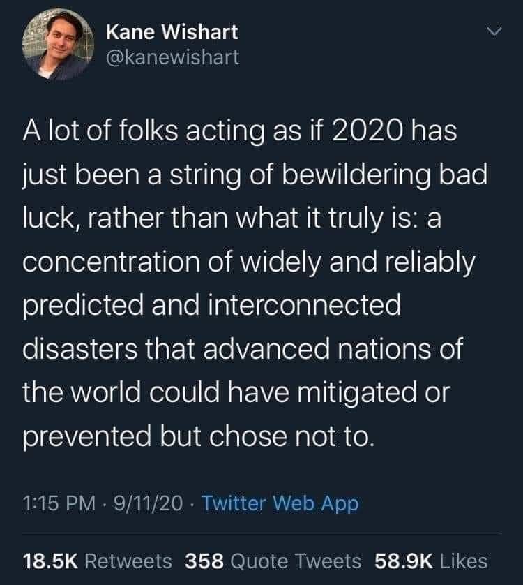Expand the tweet options chevron menu
Viewport: 523px width, 585px height.
493,32
